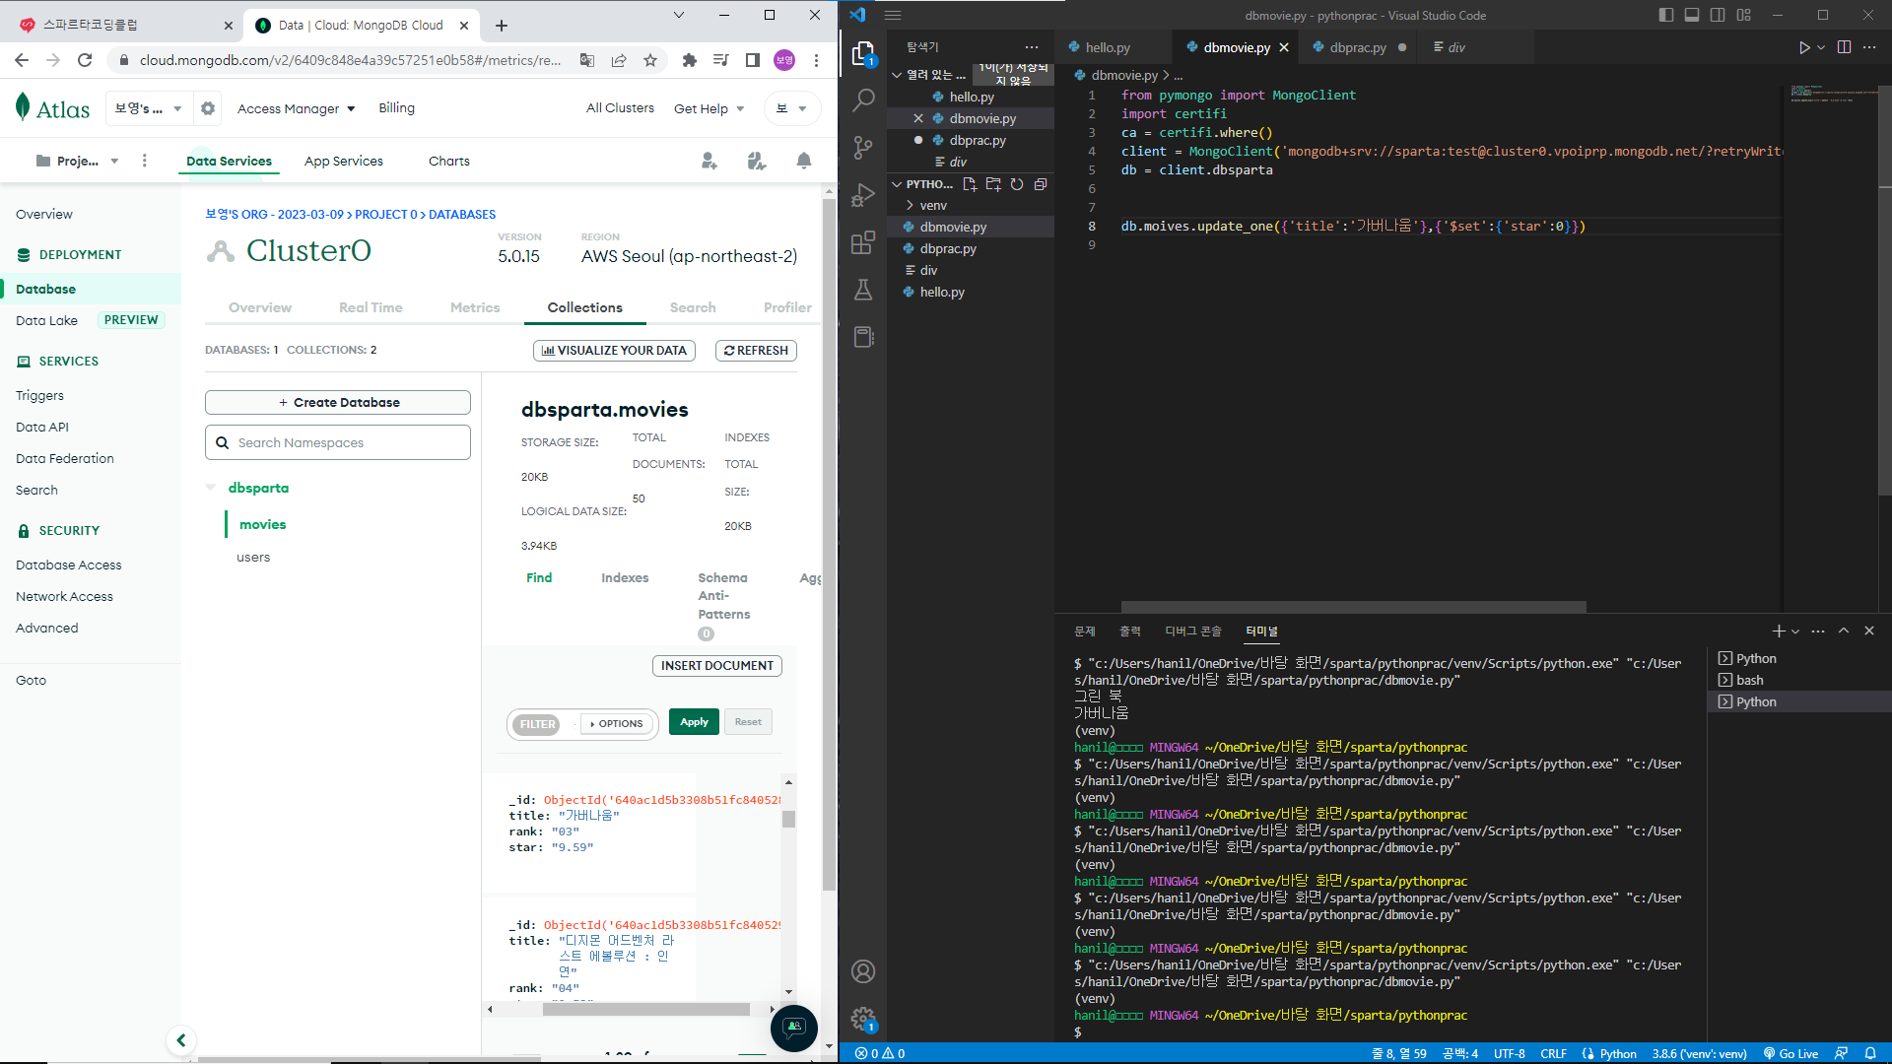Viewport: 1892px width, 1064px height.
Task: Open the VS Code Explorer view
Action: pos(863,53)
